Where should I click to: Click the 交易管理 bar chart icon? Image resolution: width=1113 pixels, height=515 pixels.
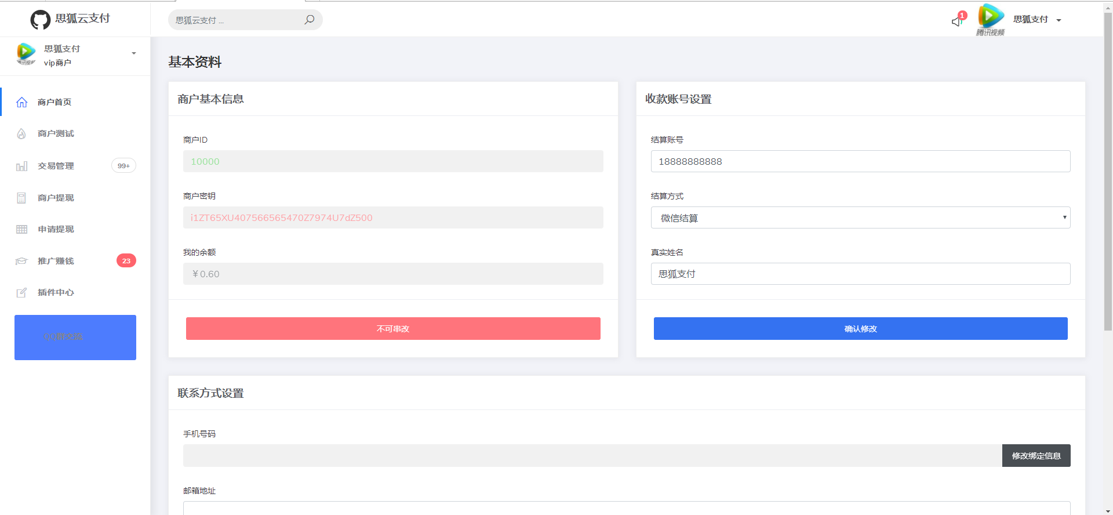click(x=21, y=166)
